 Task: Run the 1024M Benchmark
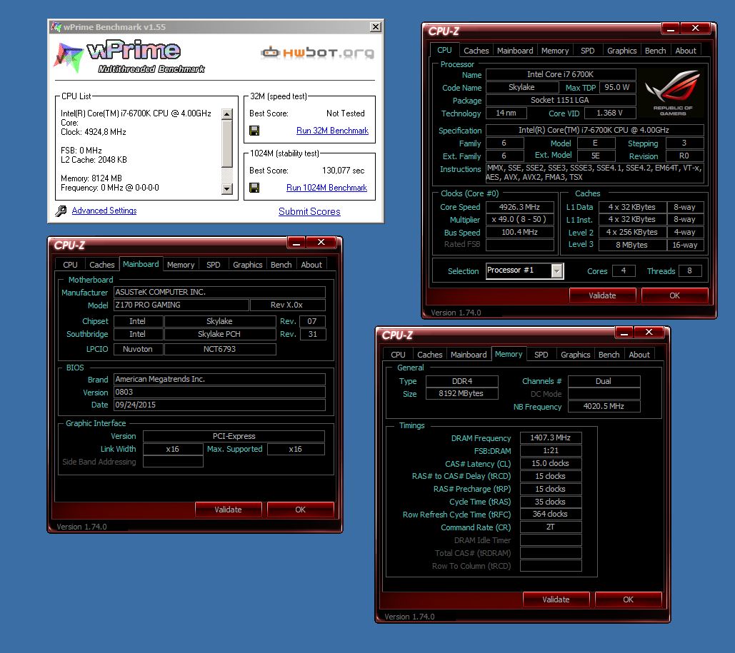(x=326, y=188)
